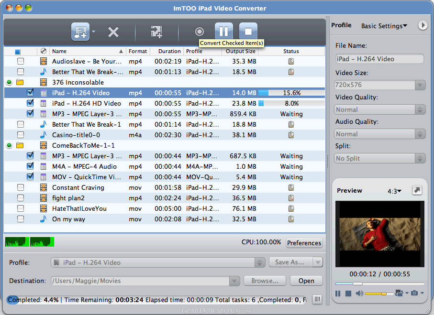Click the folder icon of 376 Inconsolable

click(x=20, y=82)
